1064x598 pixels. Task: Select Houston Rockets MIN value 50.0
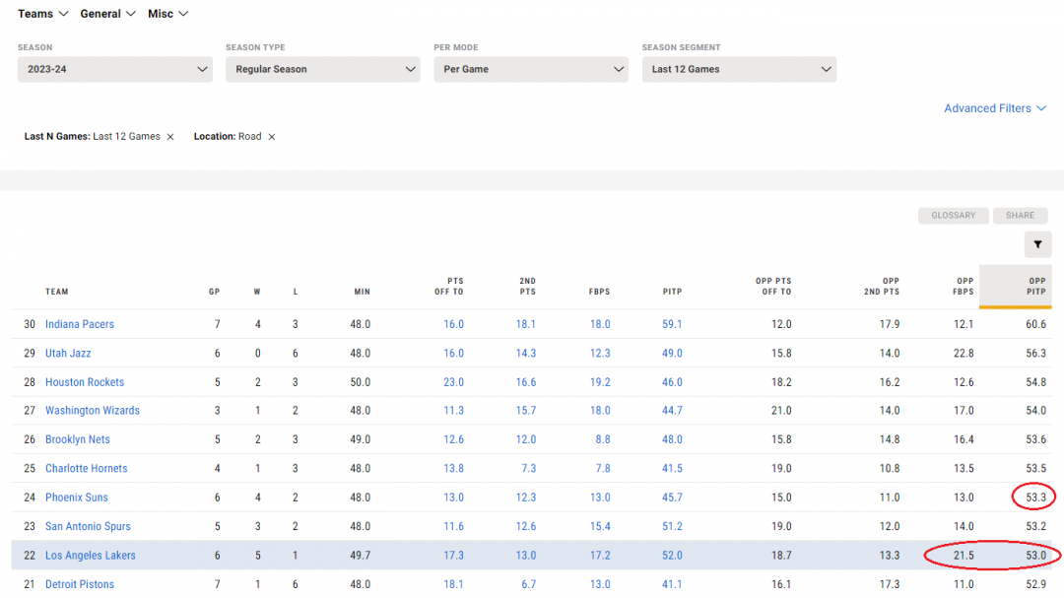(x=361, y=382)
